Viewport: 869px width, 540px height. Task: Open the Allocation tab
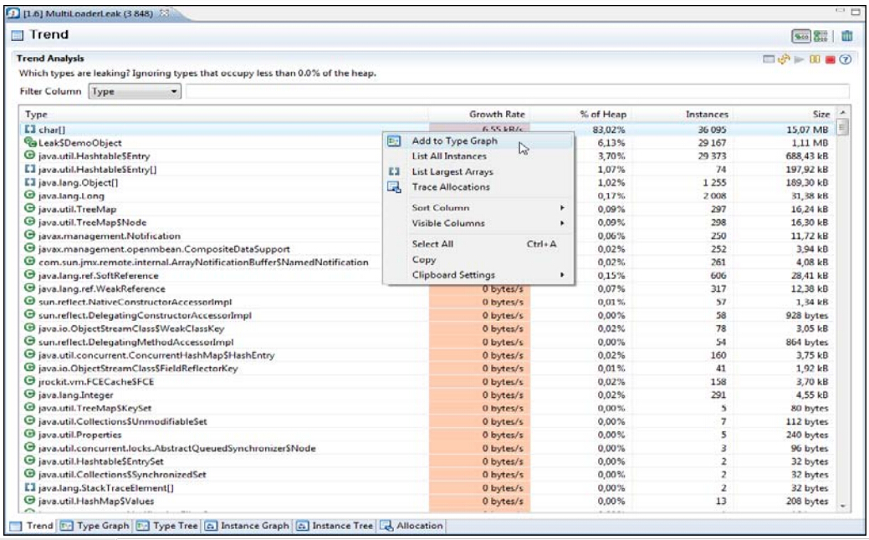(x=411, y=526)
